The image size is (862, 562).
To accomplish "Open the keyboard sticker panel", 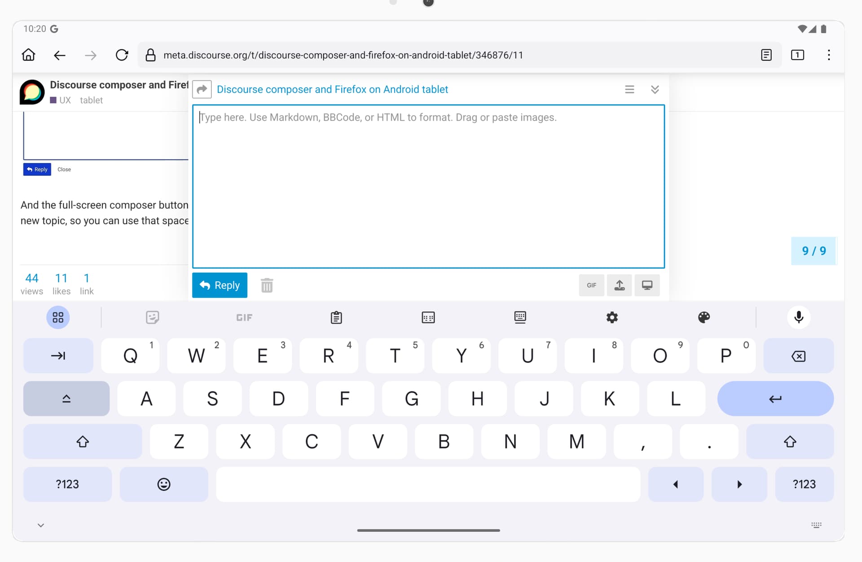I will point(153,318).
